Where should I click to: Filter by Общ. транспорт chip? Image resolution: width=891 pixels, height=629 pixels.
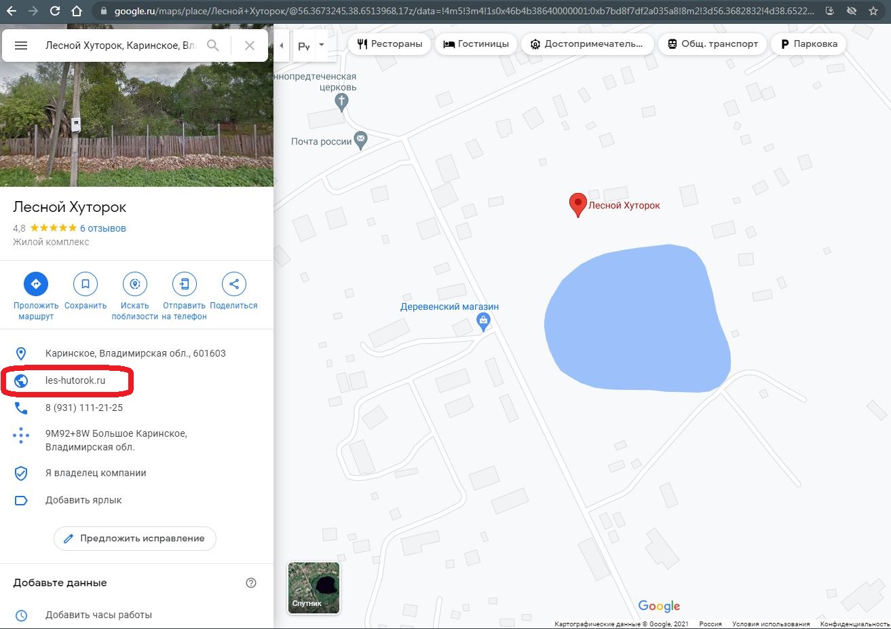[x=713, y=44]
